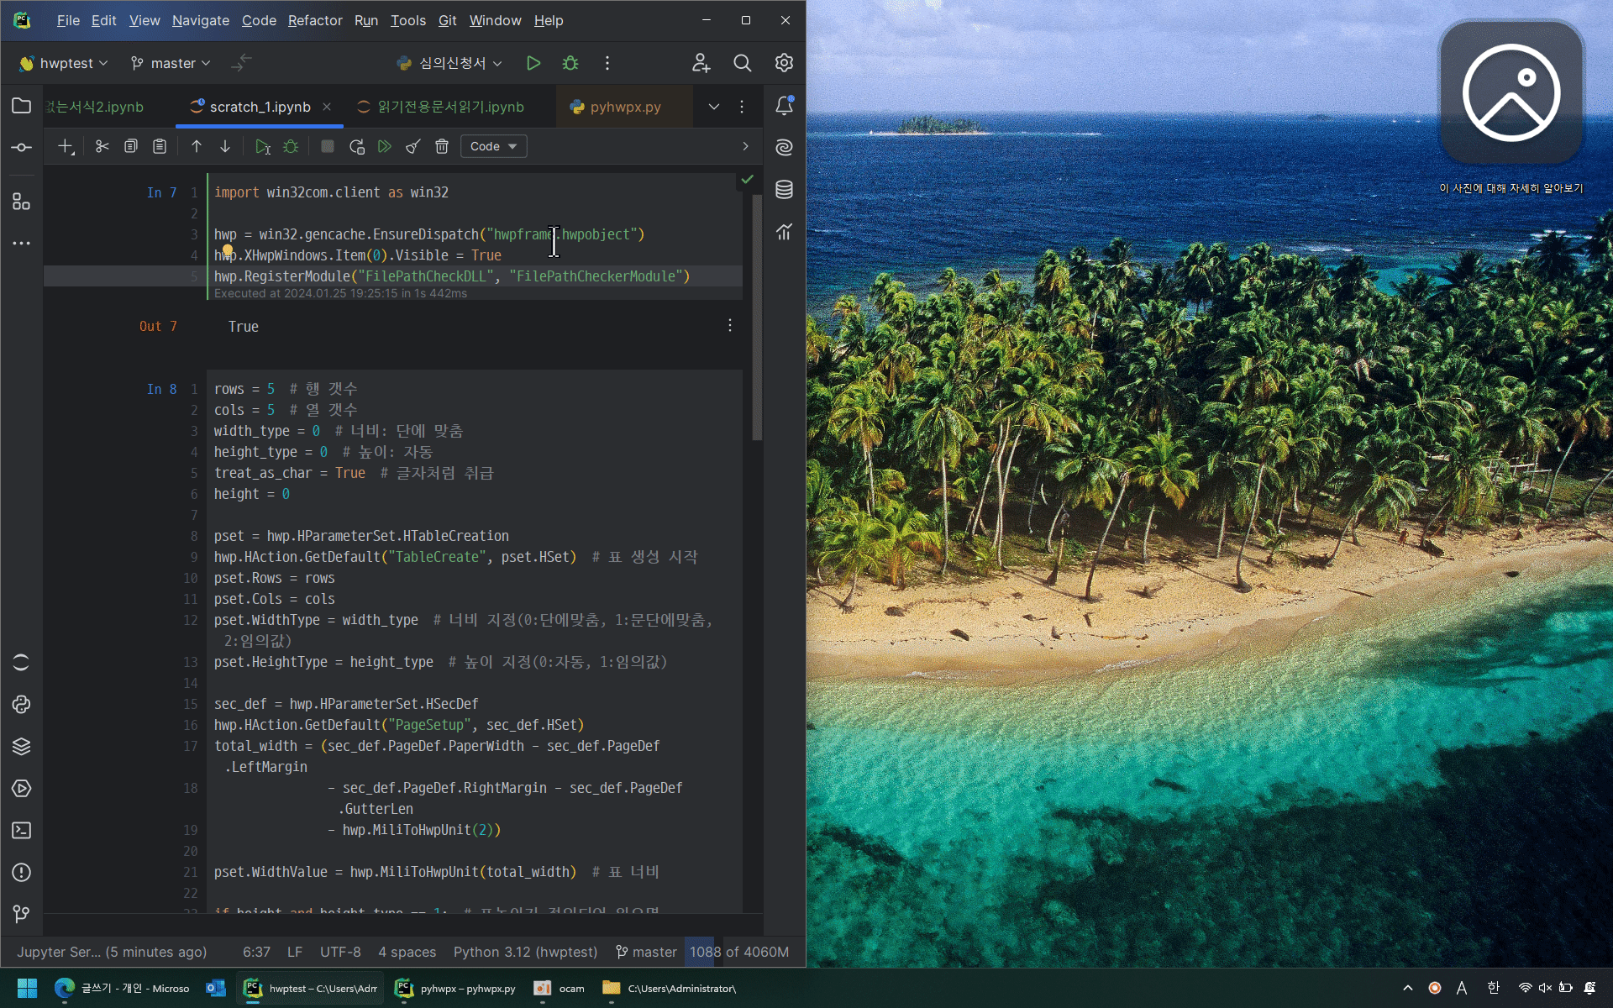Open the Database tool window

point(784,190)
